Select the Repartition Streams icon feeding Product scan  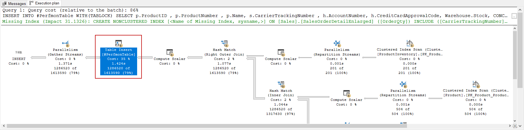(x=403, y=84)
